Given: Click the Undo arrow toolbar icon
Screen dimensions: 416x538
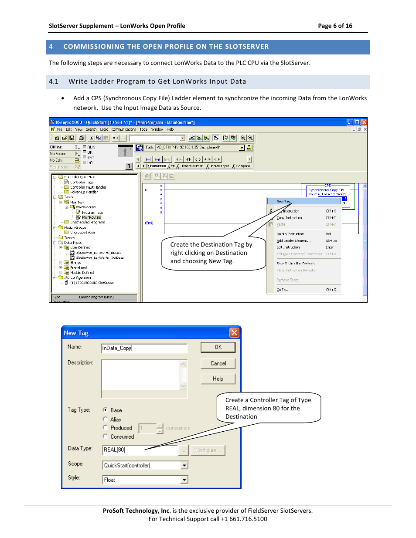Looking at the screenshot, I should [116, 138].
